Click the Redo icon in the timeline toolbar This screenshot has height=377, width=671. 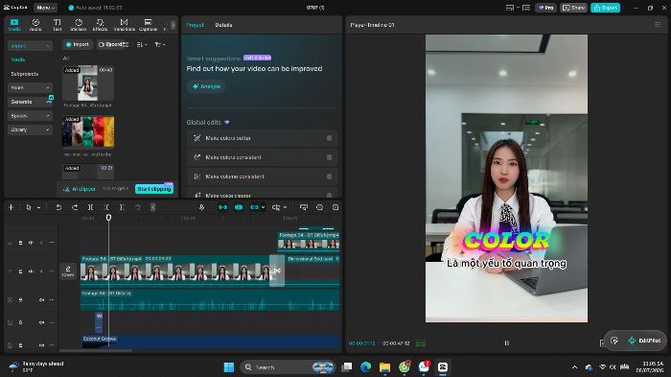pos(75,207)
